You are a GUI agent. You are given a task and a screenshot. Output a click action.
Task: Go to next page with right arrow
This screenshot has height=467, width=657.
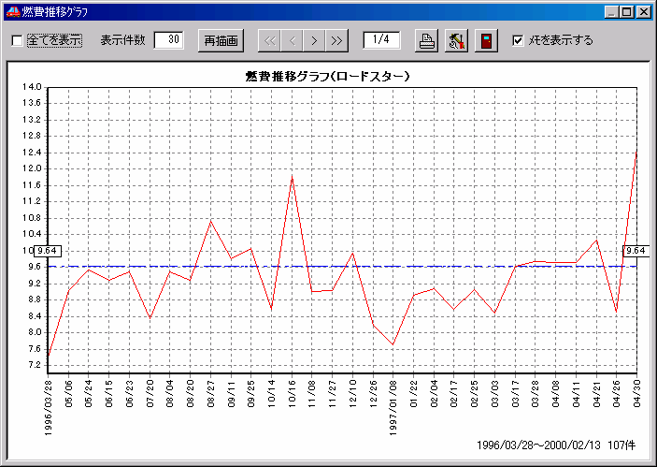pyautogui.click(x=314, y=41)
